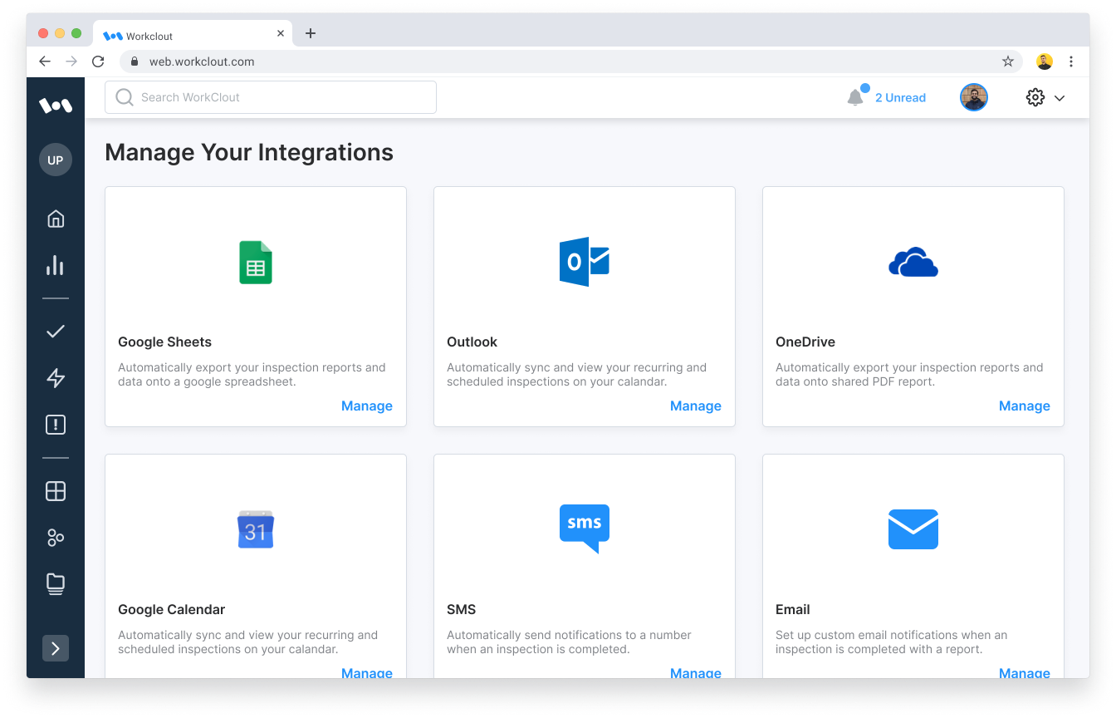Select the OneDrive card title
This screenshot has width=1116, height=718.
coord(805,342)
